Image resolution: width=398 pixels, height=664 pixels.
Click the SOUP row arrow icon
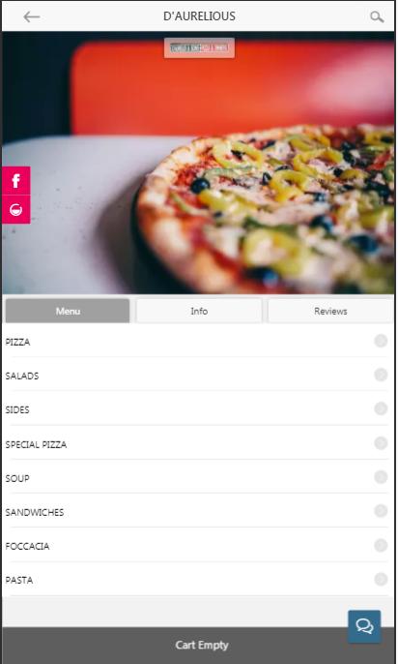click(x=381, y=477)
